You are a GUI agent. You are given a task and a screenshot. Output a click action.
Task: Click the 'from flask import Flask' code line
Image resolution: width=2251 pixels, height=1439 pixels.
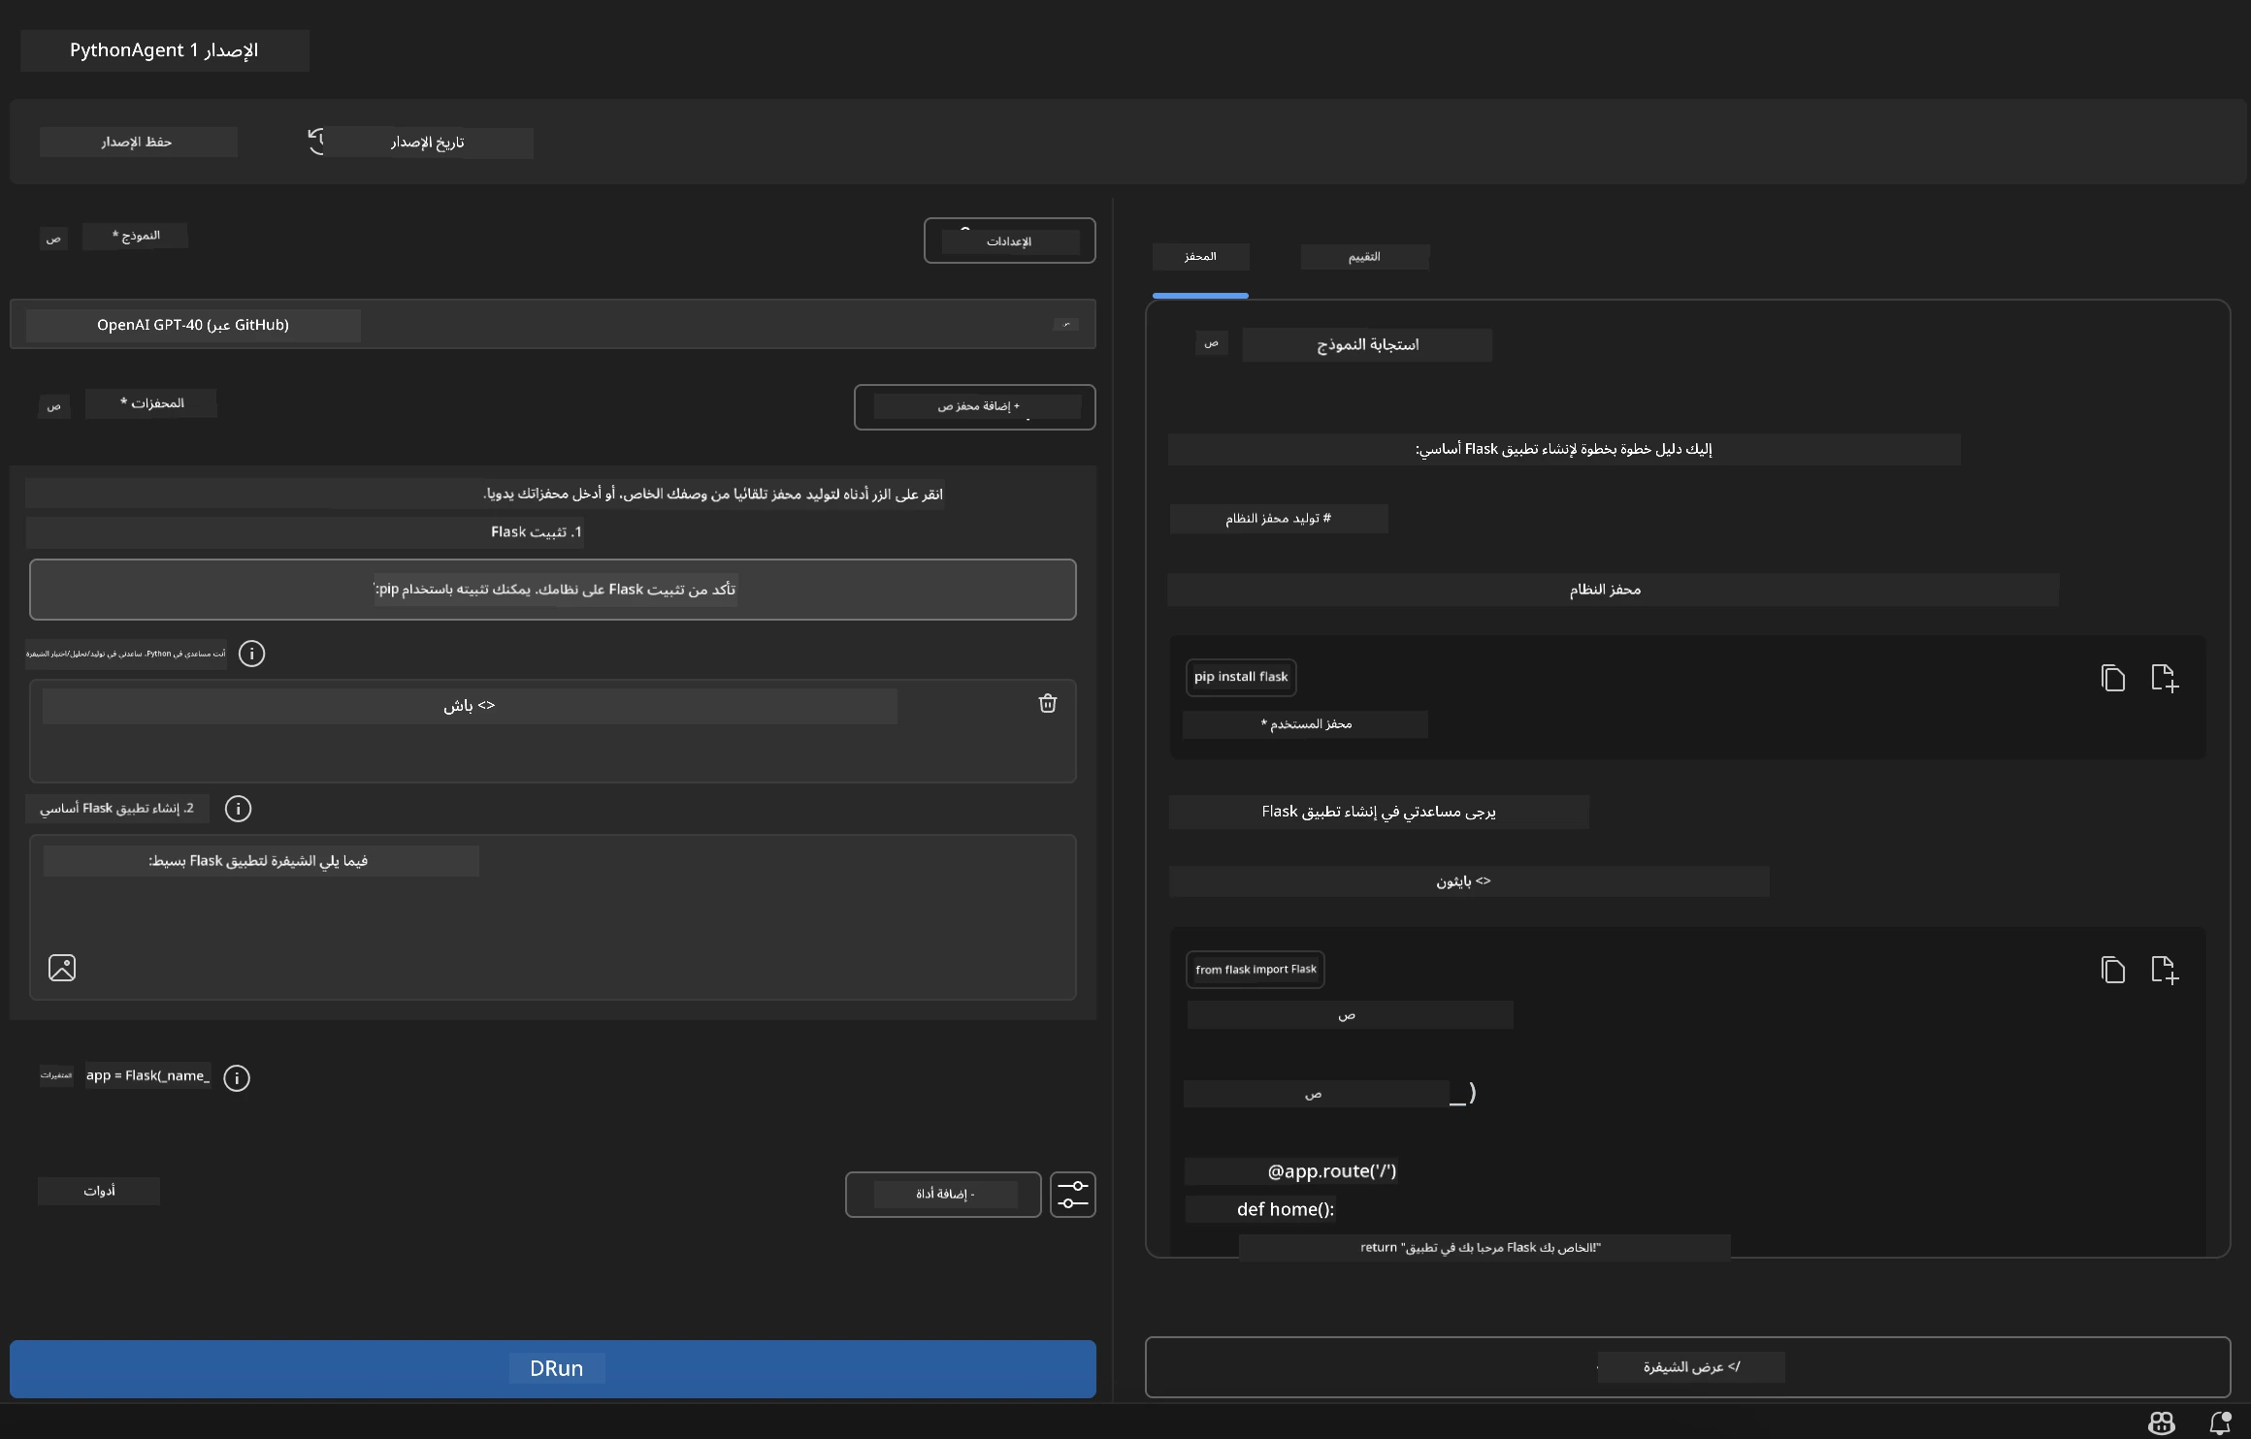click(x=1256, y=970)
